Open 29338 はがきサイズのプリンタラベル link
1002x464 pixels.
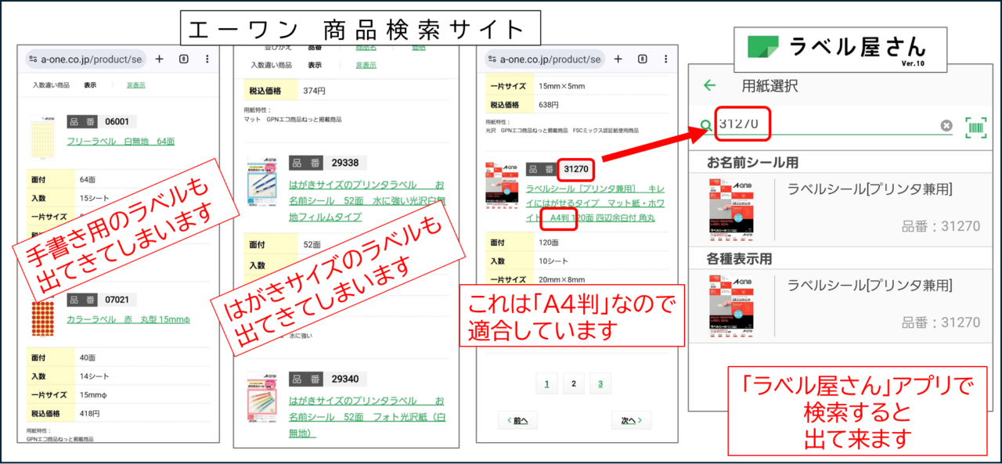point(366,200)
